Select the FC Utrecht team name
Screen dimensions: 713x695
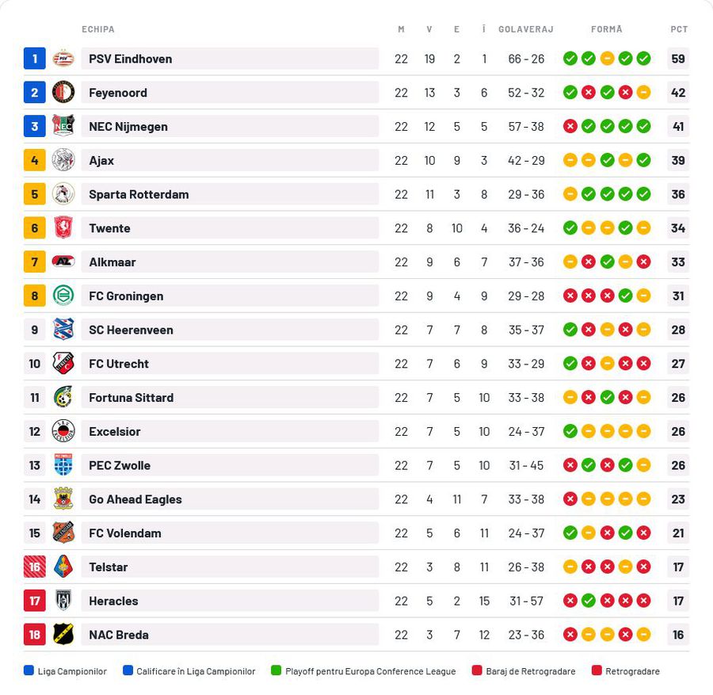coord(119,364)
